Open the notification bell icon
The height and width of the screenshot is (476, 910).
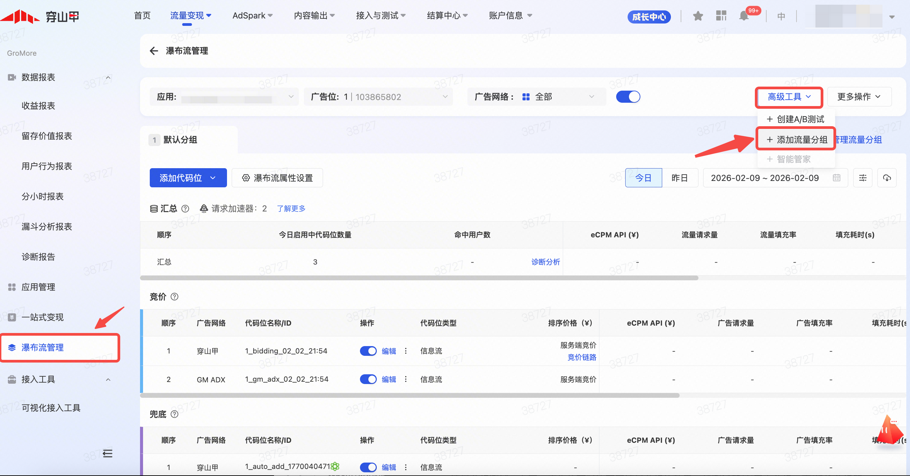[744, 16]
